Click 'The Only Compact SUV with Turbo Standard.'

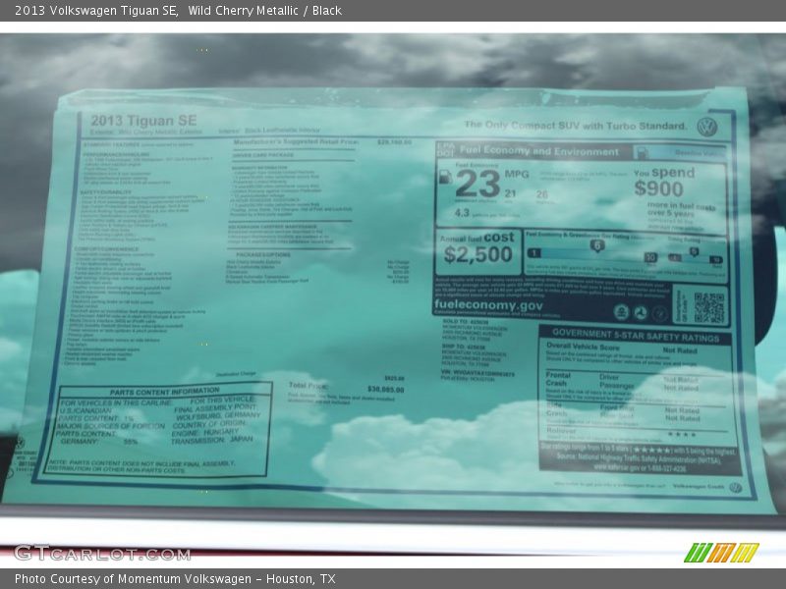(575, 126)
